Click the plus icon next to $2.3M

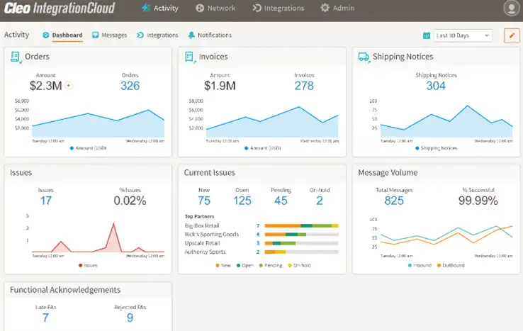coord(68,86)
